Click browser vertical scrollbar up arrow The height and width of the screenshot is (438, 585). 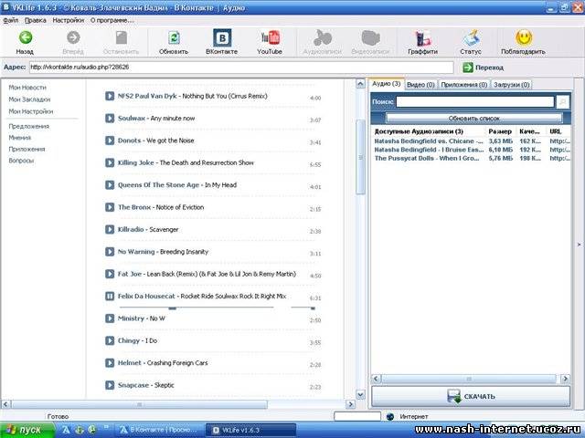pyautogui.click(x=360, y=84)
